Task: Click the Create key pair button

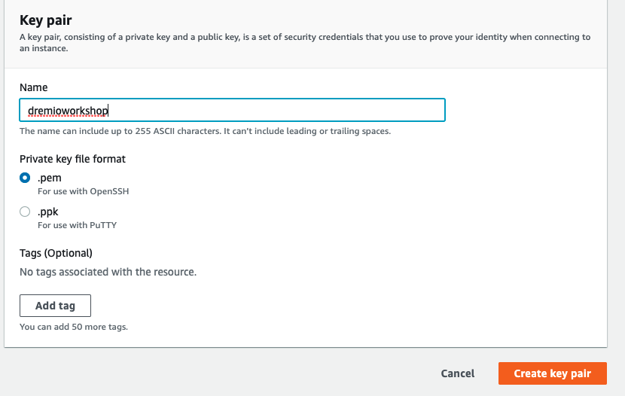Action: pos(553,373)
